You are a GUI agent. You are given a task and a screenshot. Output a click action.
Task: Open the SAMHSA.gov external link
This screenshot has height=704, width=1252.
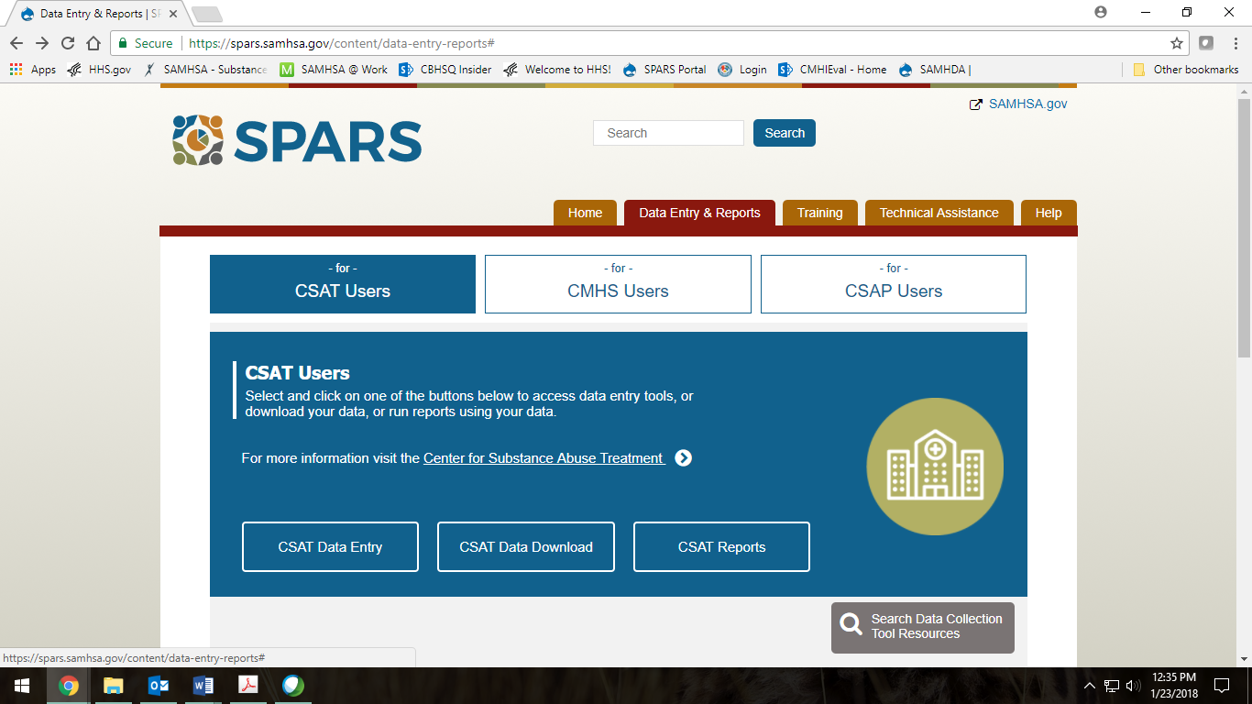tap(1027, 104)
